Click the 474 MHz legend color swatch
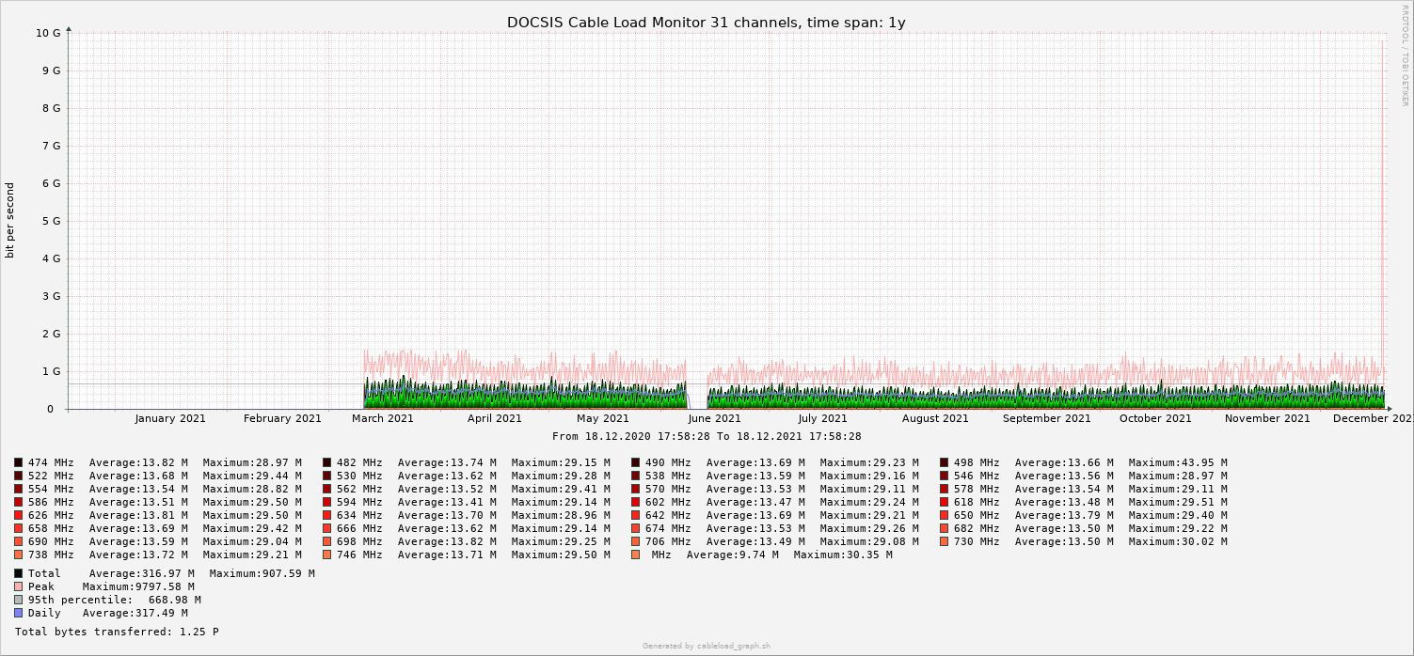The width and height of the screenshot is (1414, 656). click(18, 462)
